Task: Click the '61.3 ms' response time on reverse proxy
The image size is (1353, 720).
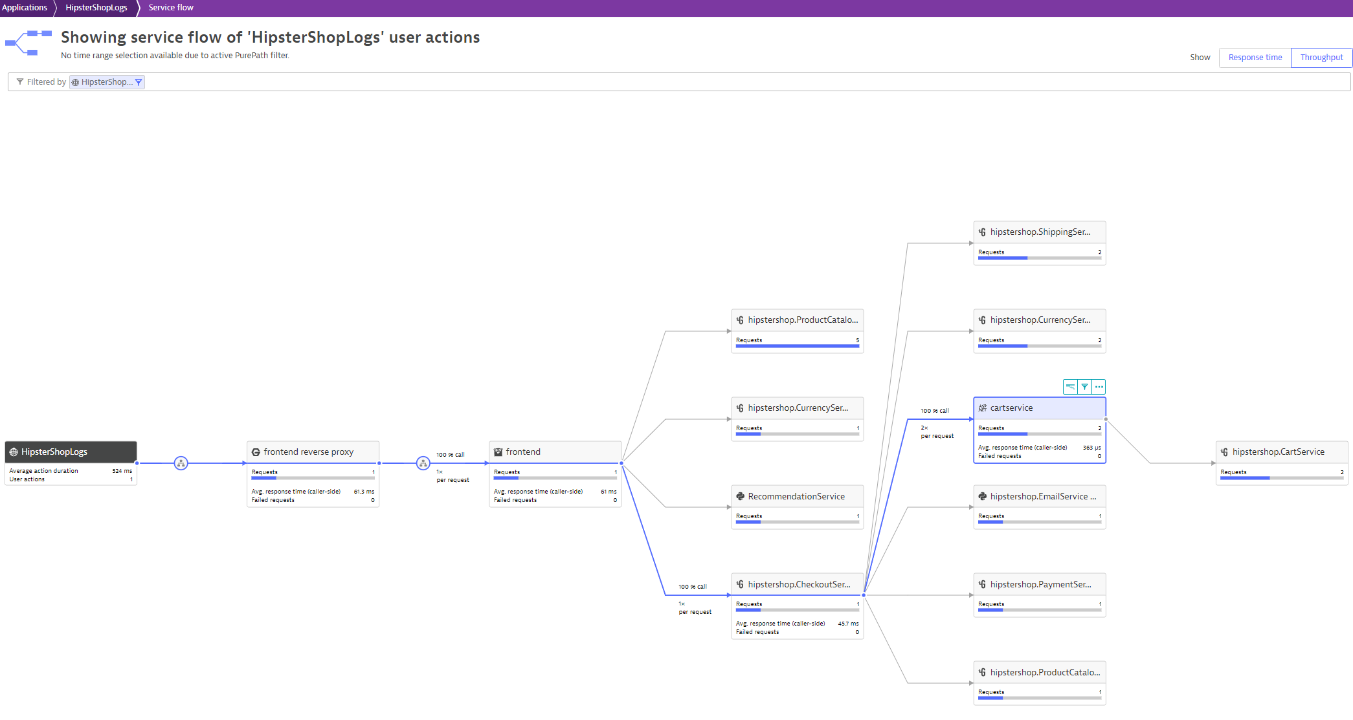Action: coord(364,492)
